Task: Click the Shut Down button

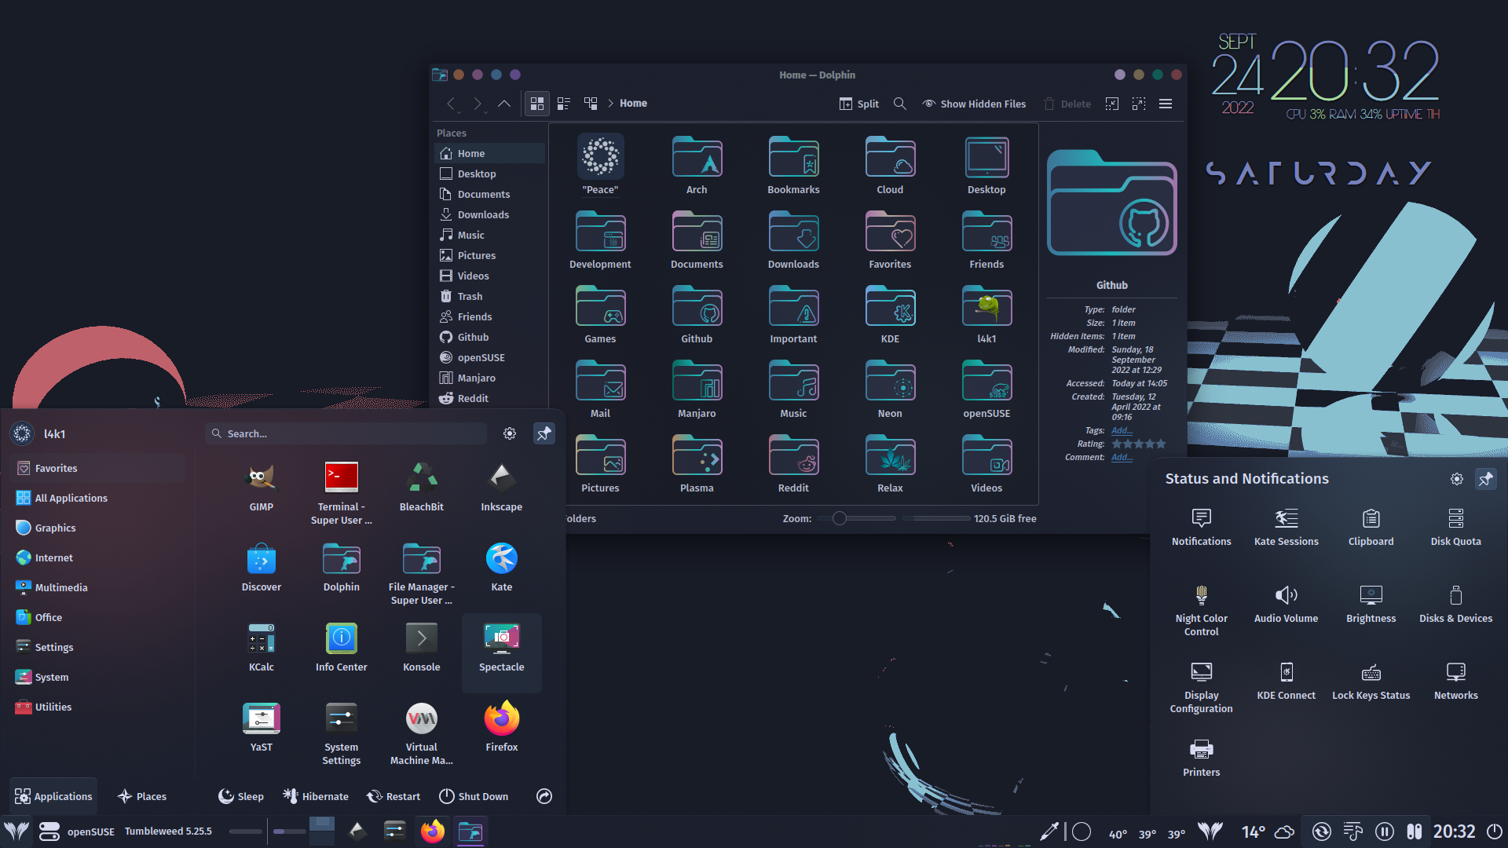Action: click(x=473, y=796)
